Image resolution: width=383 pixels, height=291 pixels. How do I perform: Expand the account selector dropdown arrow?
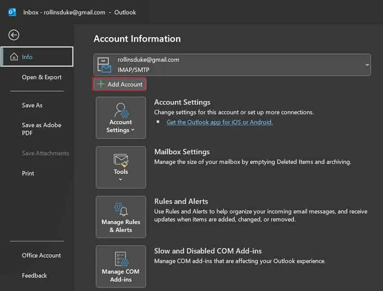pyautogui.click(x=367, y=65)
